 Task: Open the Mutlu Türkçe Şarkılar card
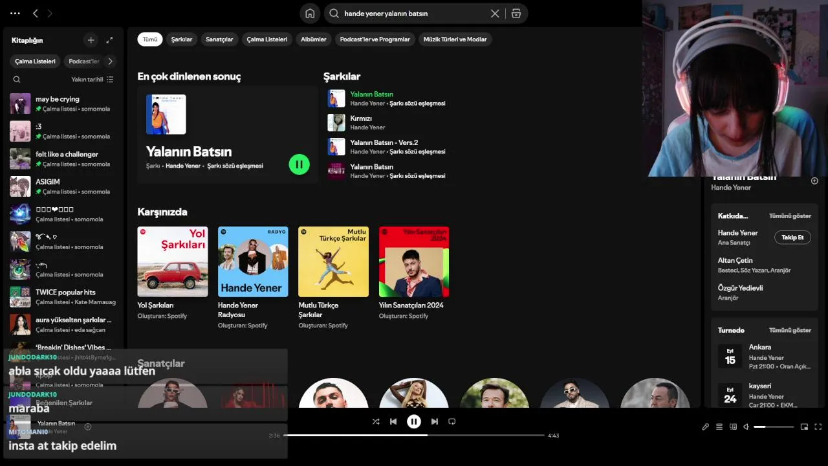pyautogui.click(x=333, y=277)
